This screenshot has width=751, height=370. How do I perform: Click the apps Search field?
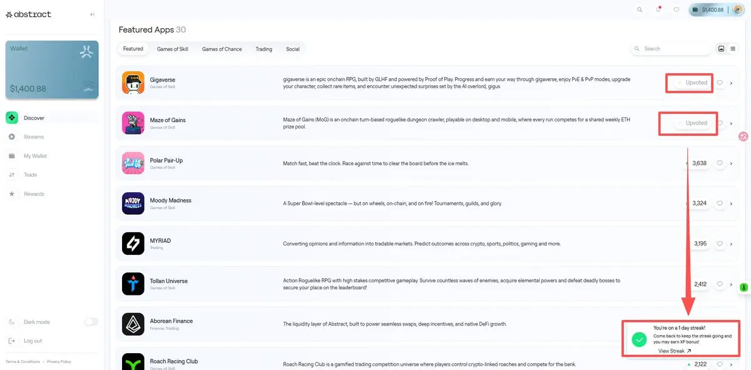click(671, 49)
